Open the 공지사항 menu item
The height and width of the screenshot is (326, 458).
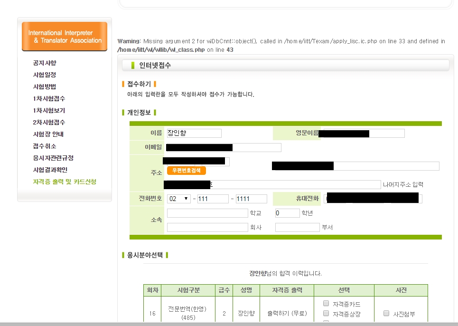click(x=45, y=63)
